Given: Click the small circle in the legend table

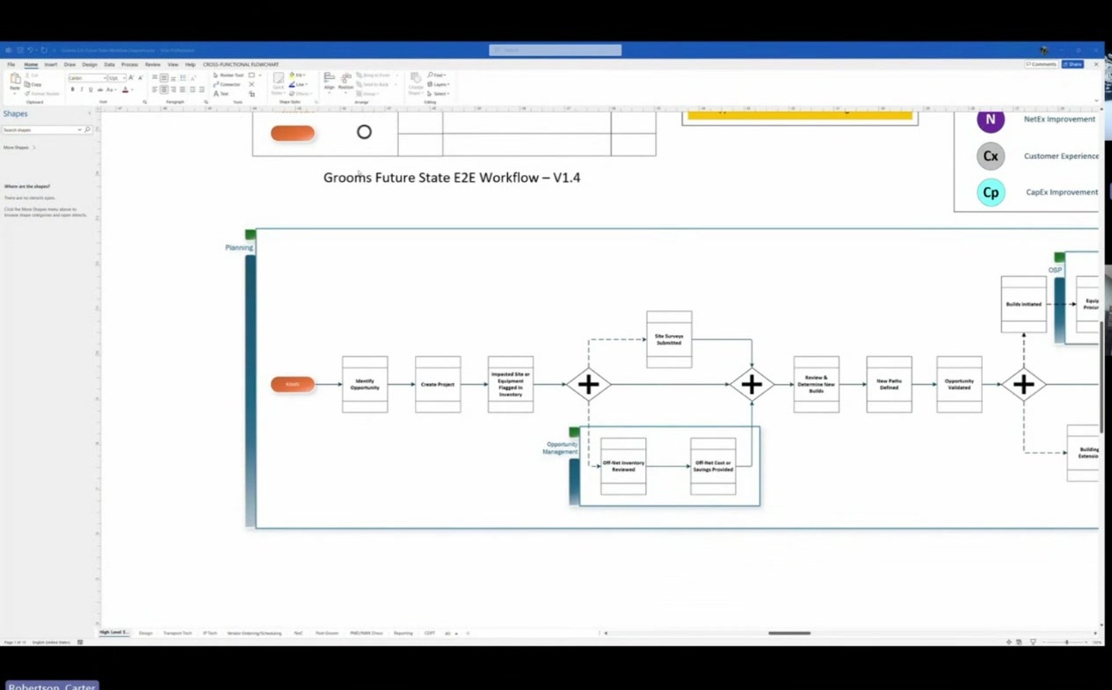Looking at the screenshot, I should pos(364,132).
